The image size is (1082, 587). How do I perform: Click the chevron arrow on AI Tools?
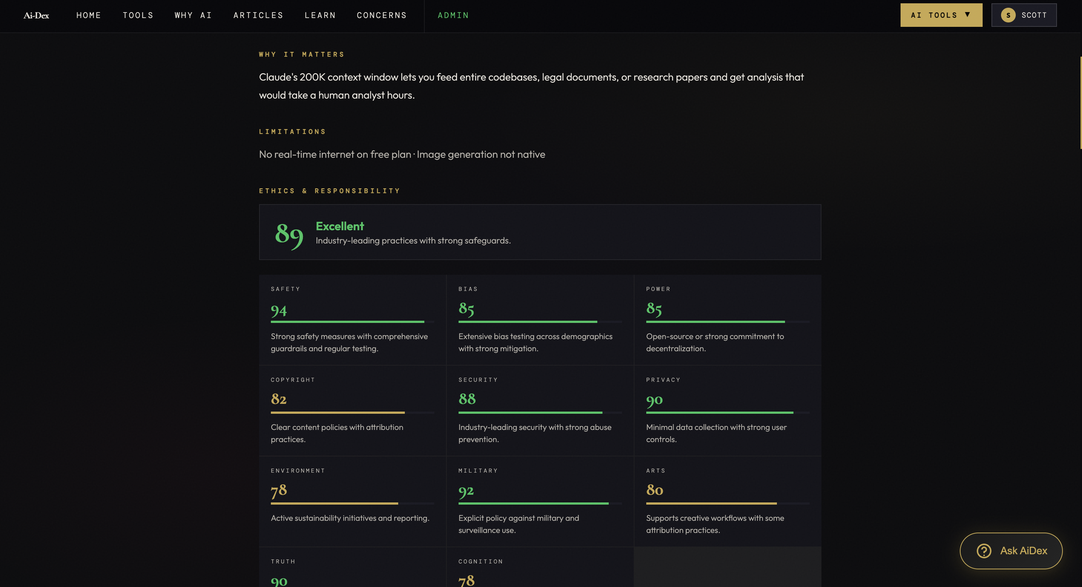(969, 15)
